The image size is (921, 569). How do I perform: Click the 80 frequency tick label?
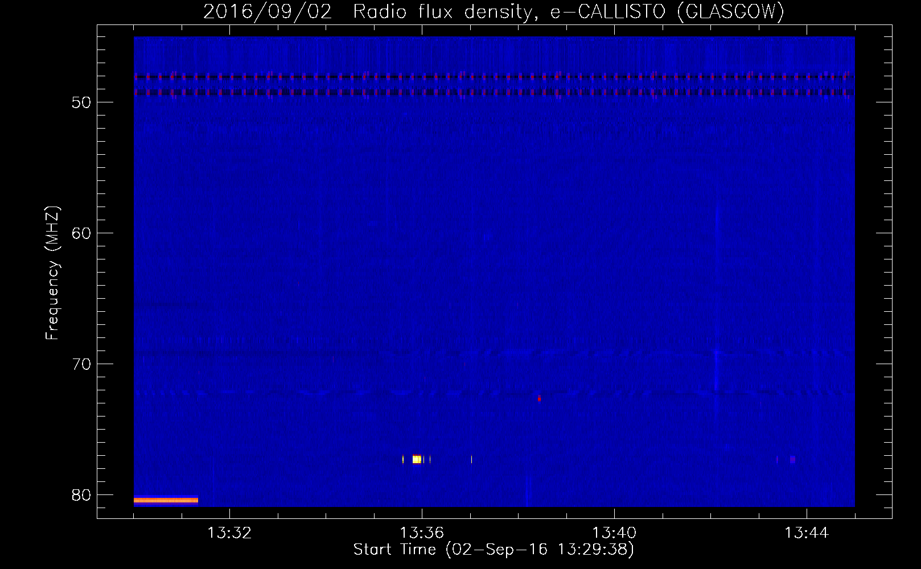coord(81,495)
